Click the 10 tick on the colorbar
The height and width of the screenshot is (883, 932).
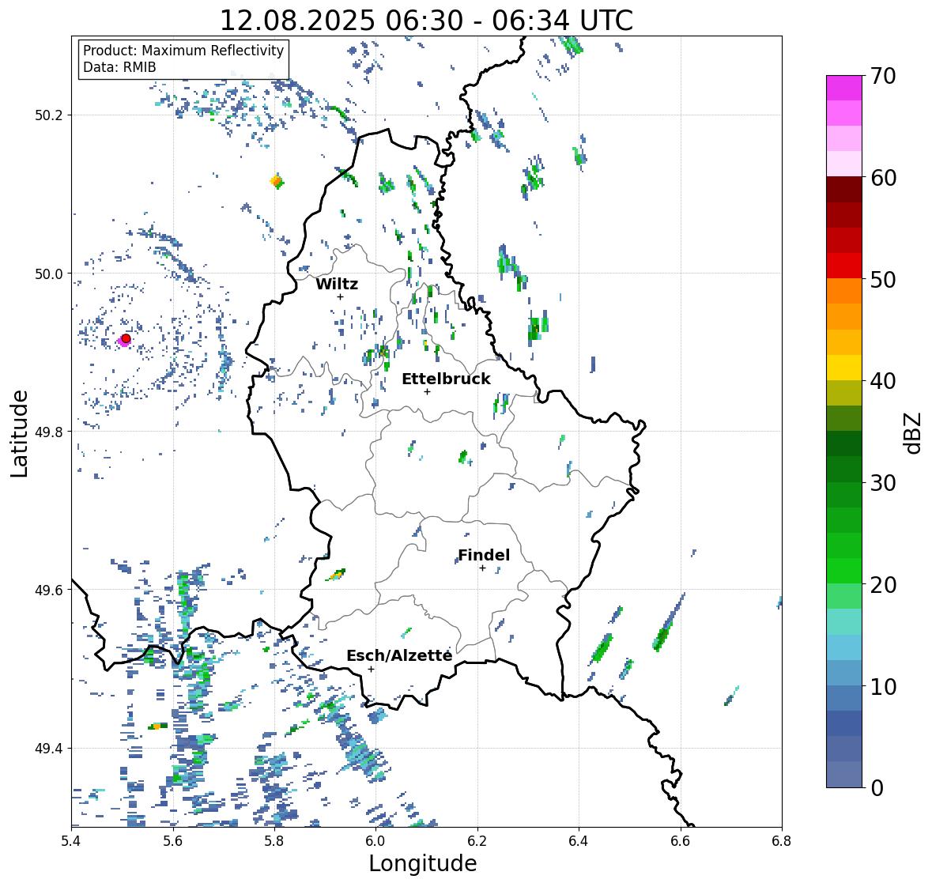point(883,686)
